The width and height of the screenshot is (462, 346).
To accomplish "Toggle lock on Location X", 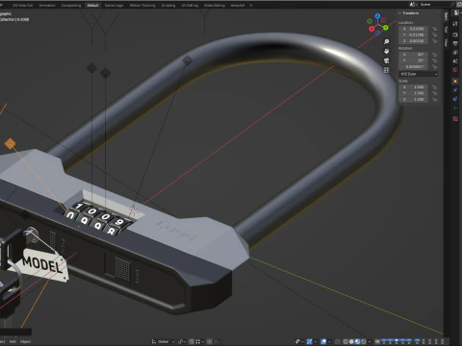I will (x=435, y=29).
